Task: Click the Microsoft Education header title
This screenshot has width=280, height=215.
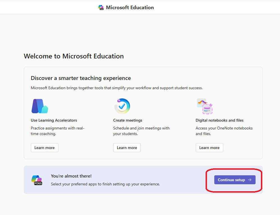Action: pos(130,8)
